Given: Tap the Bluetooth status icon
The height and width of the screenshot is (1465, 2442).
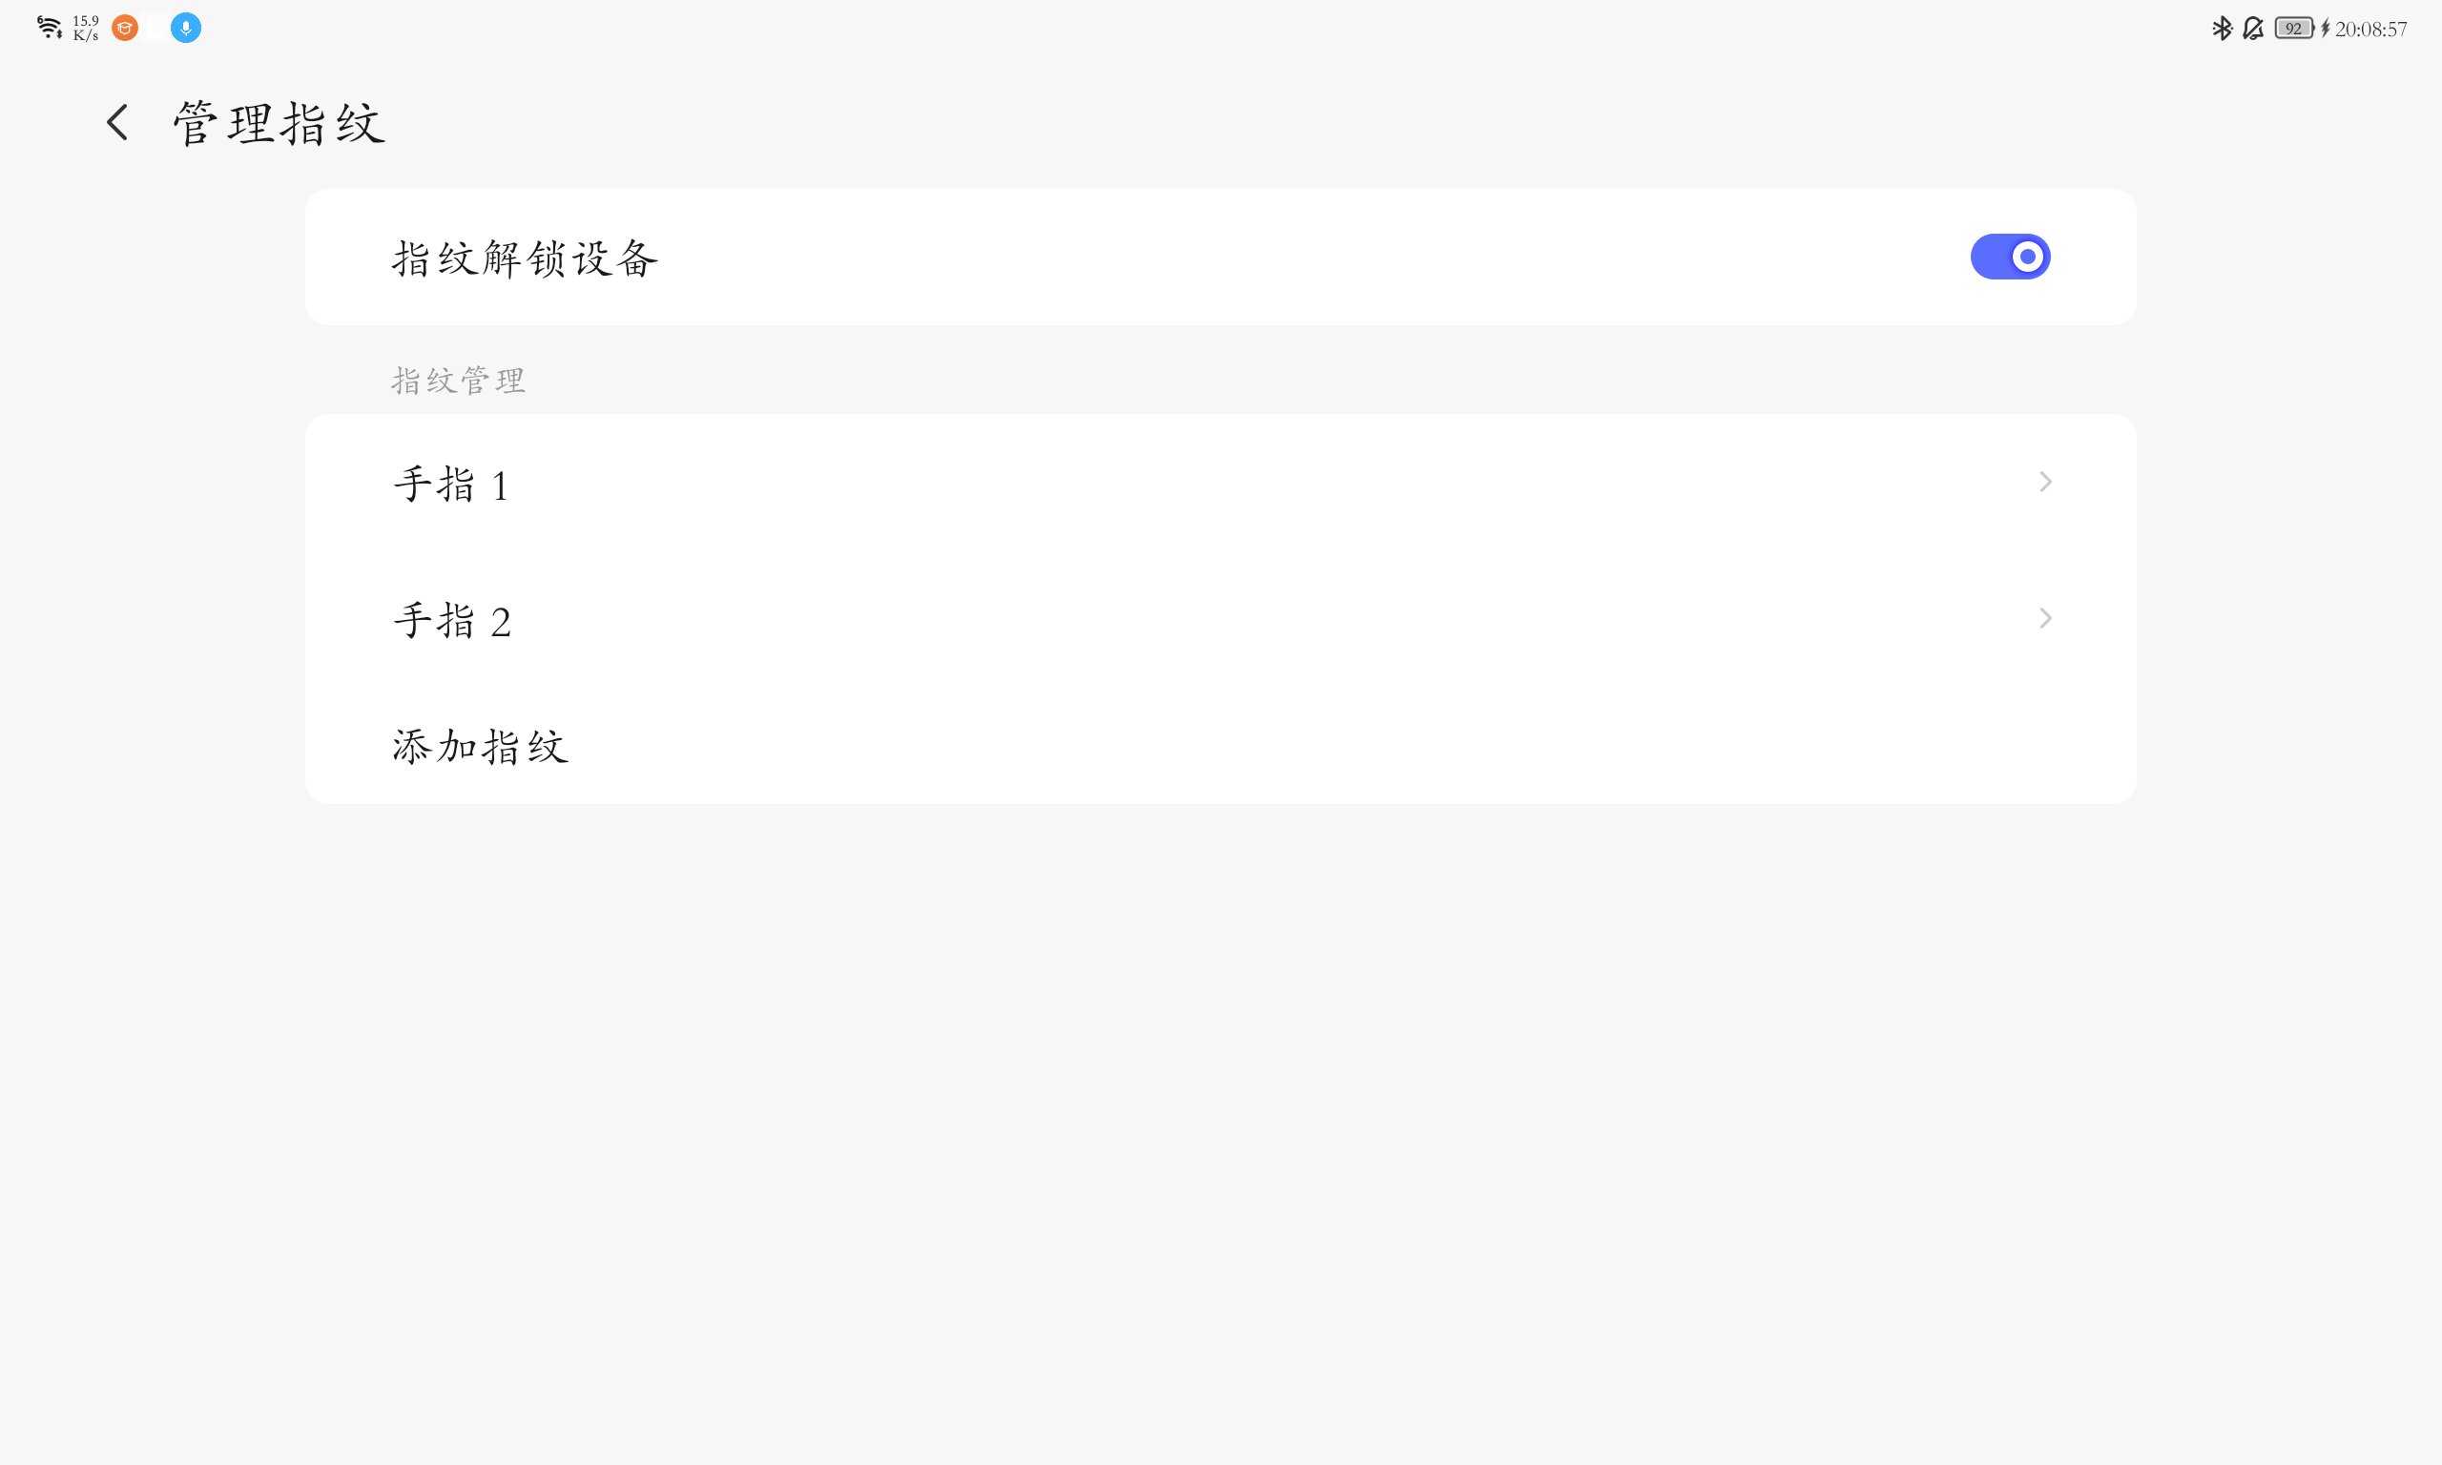Looking at the screenshot, I should (2221, 29).
